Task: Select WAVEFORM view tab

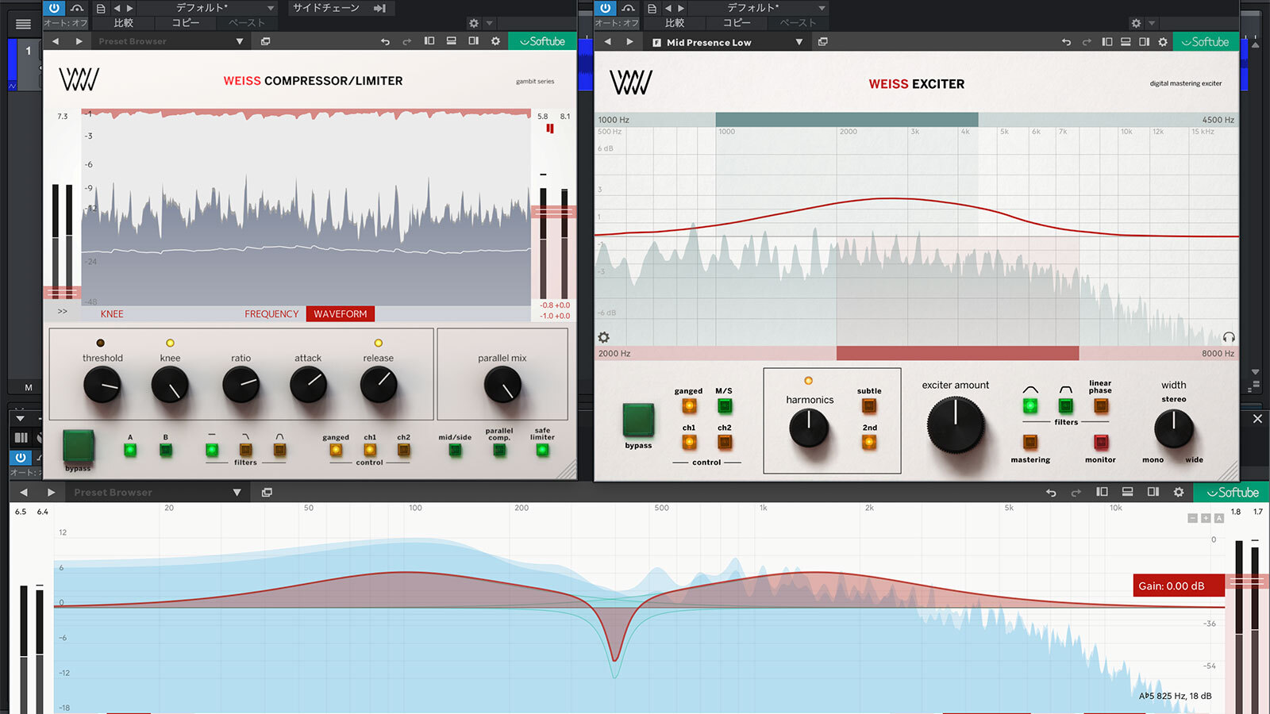Action: tap(341, 314)
